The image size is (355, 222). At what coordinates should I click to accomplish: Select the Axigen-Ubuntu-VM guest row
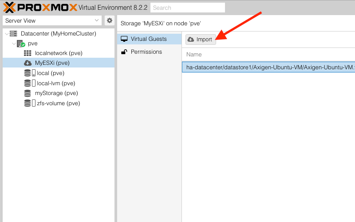click(268, 67)
